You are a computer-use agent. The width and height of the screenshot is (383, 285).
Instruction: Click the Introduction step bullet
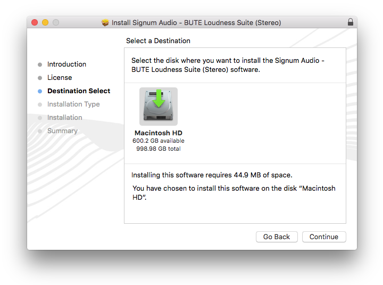pos(40,64)
